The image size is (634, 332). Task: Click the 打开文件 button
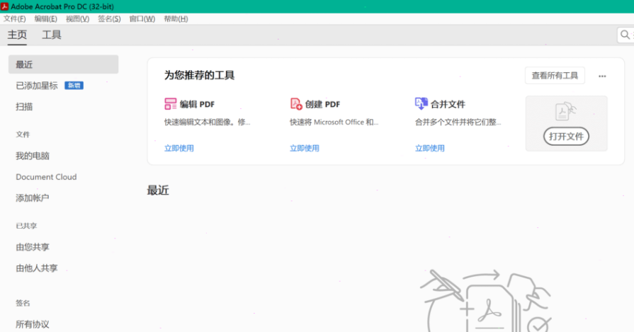click(x=566, y=137)
